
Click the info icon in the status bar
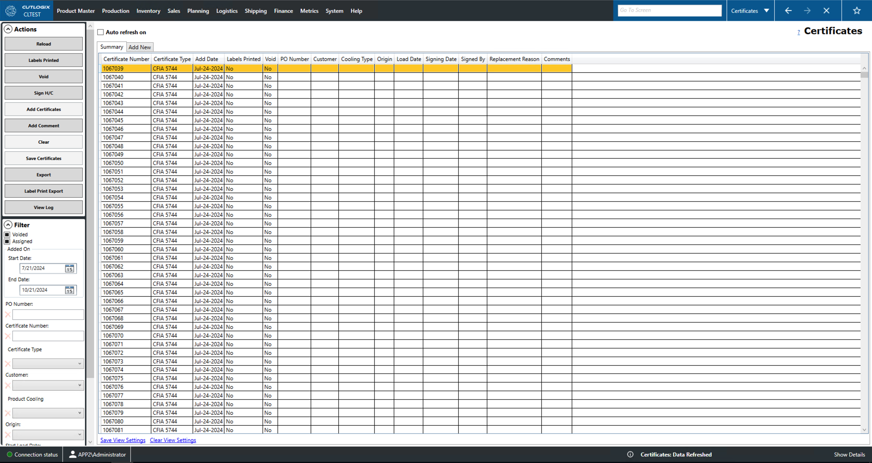point(630,454)
